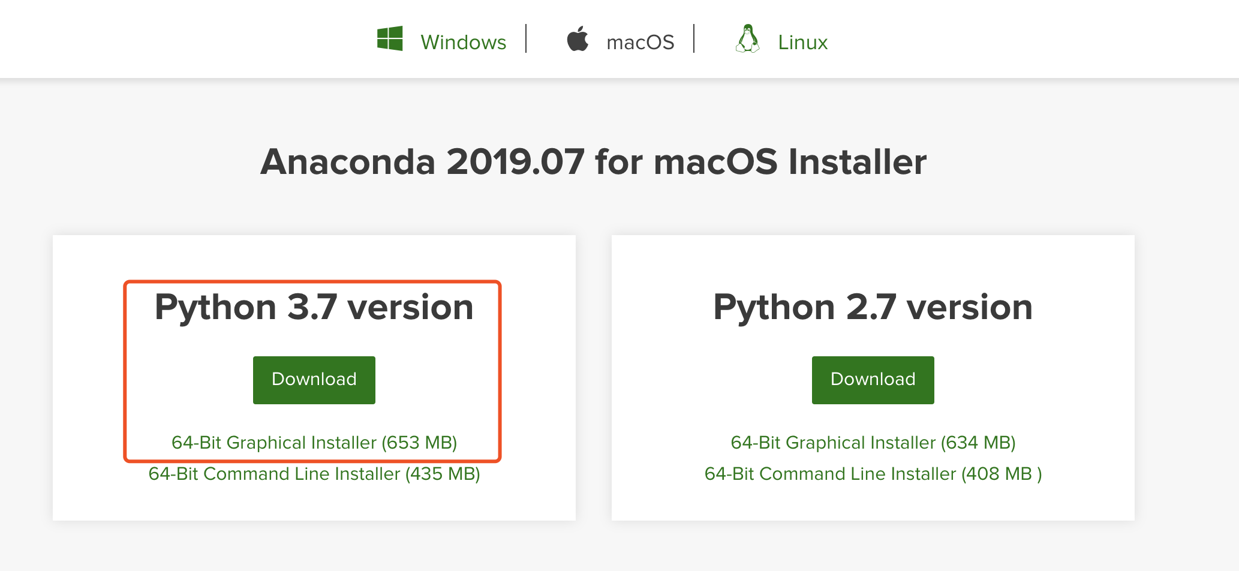Open 64-Bit Command Line Installer (408 MB)

873,474
